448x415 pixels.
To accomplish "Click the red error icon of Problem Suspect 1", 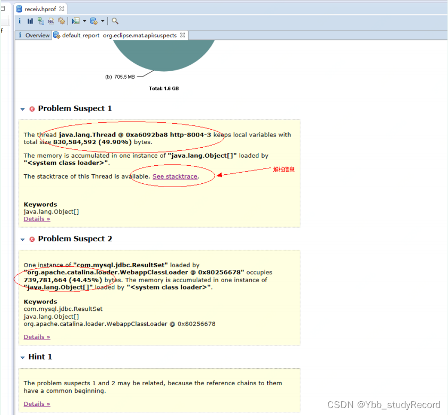I will pos(32,109).
